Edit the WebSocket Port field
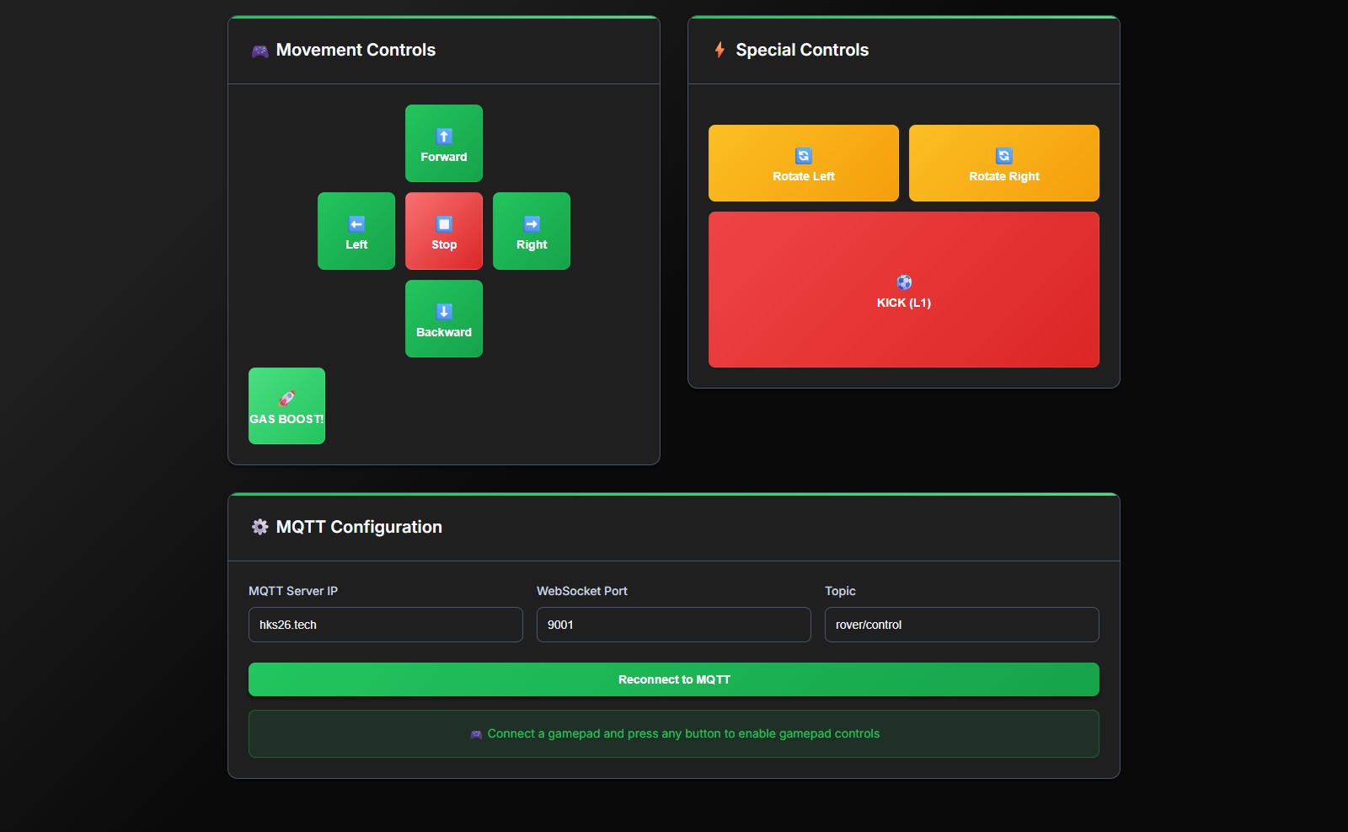The width and height of the screenshot is (1348, 832). tap(674, 625)
